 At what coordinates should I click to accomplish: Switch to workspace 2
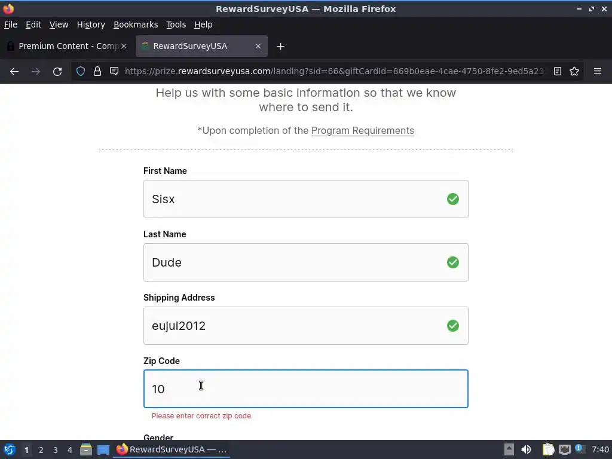coord(41,450)
